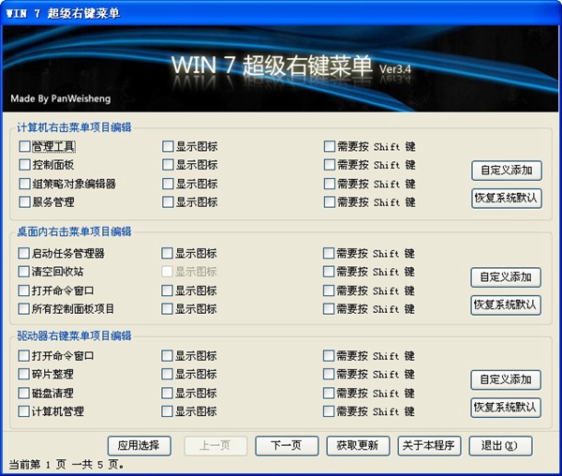The height and width of the screenshot is (476, 562).
Task: Check 显示图标 in the 控制面板 row
Action: click(168, 165)
